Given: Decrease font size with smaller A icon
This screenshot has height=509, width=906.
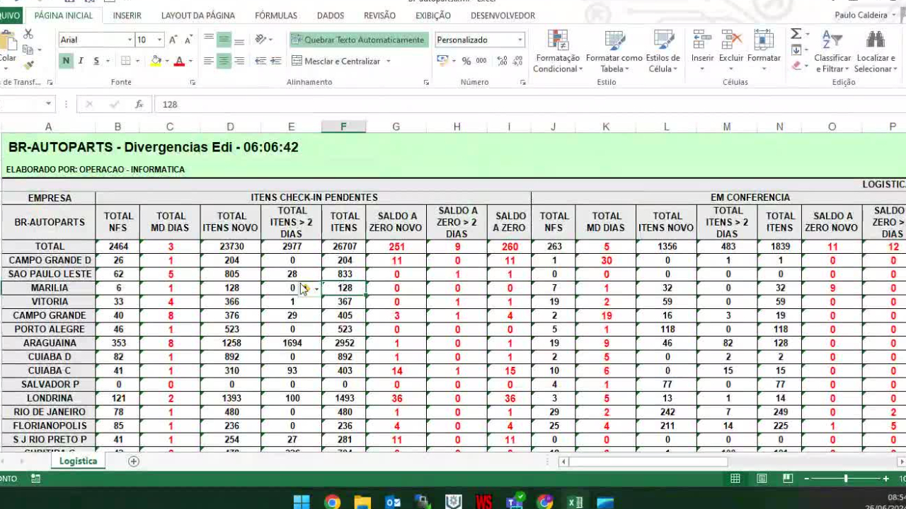Looking at the screenshot, I should [x=188, y=40].
